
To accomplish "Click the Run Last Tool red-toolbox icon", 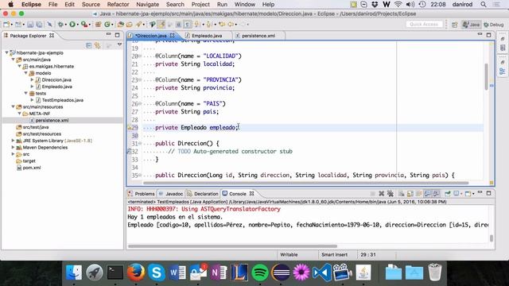I will tap(84, 25).
